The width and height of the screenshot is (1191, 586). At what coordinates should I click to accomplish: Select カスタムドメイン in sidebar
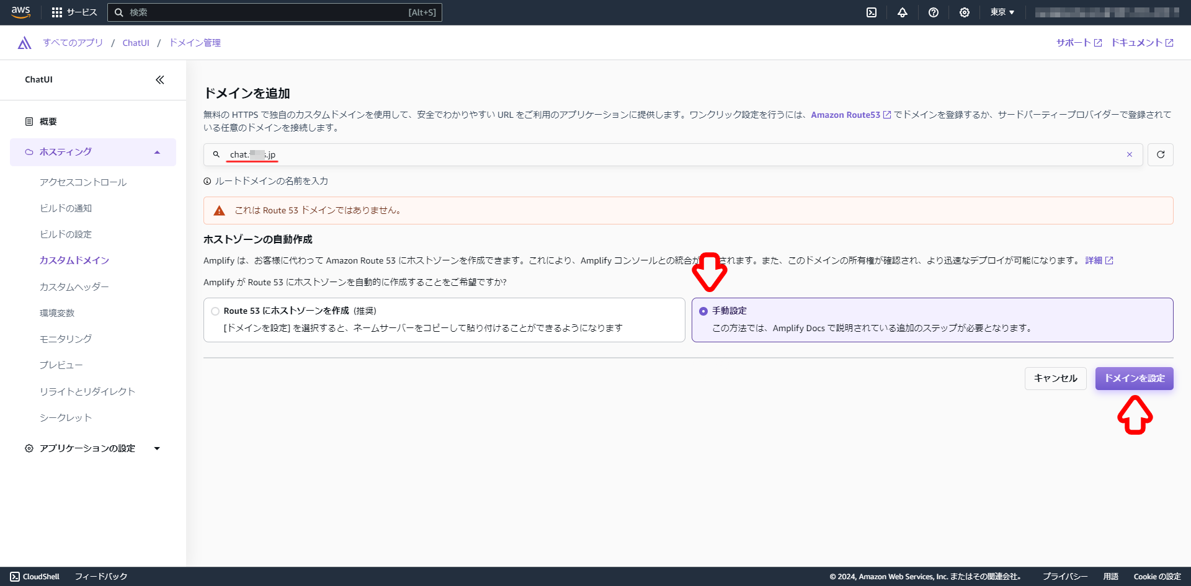click(x=74, y=260)
